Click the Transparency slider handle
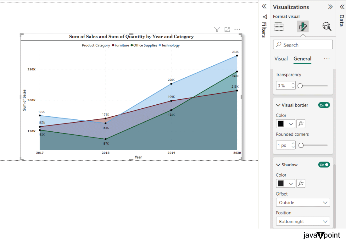The width and height of the screenshot is (346, 243). pyautogui.click(x=300, y=86)
